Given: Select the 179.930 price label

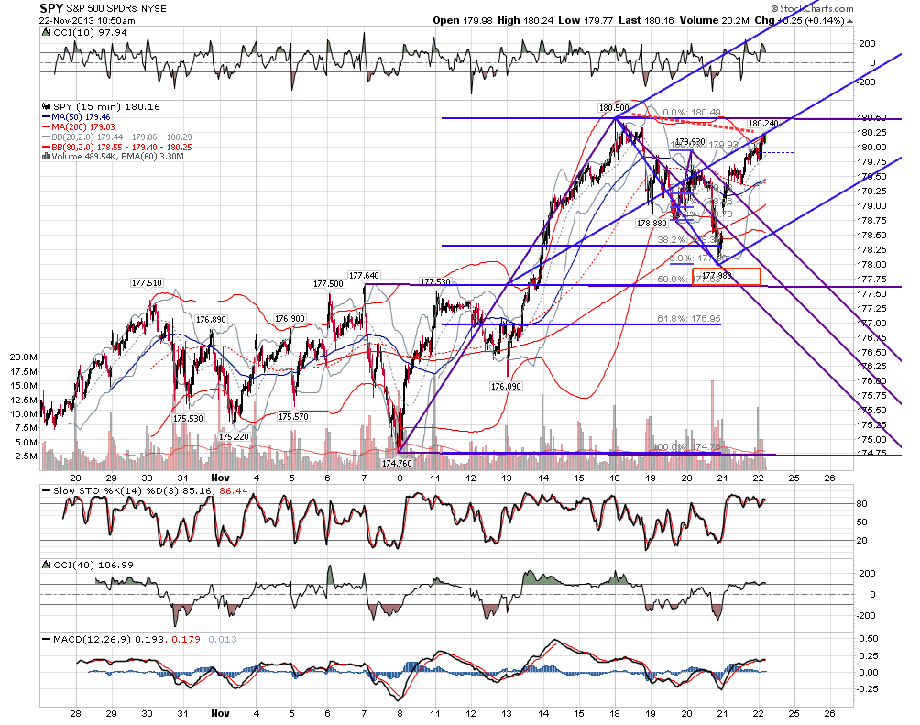Looking at the screenshot, I should click(689, 142).
